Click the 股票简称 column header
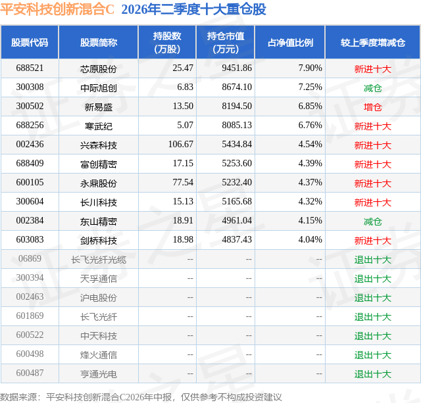Viewport: 421px width, 403px height. click(99, 42)
